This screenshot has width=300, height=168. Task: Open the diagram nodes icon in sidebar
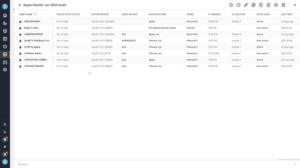point(5,62)
